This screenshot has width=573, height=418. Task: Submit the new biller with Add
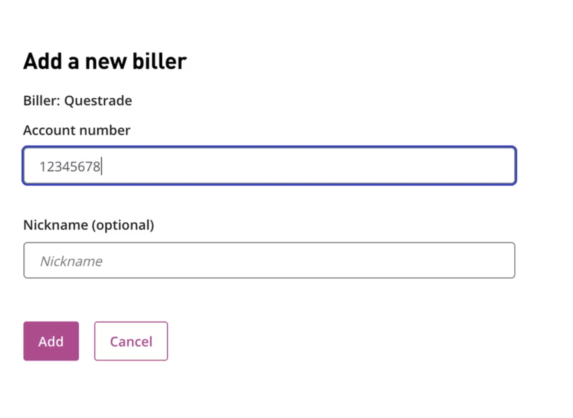51,341
